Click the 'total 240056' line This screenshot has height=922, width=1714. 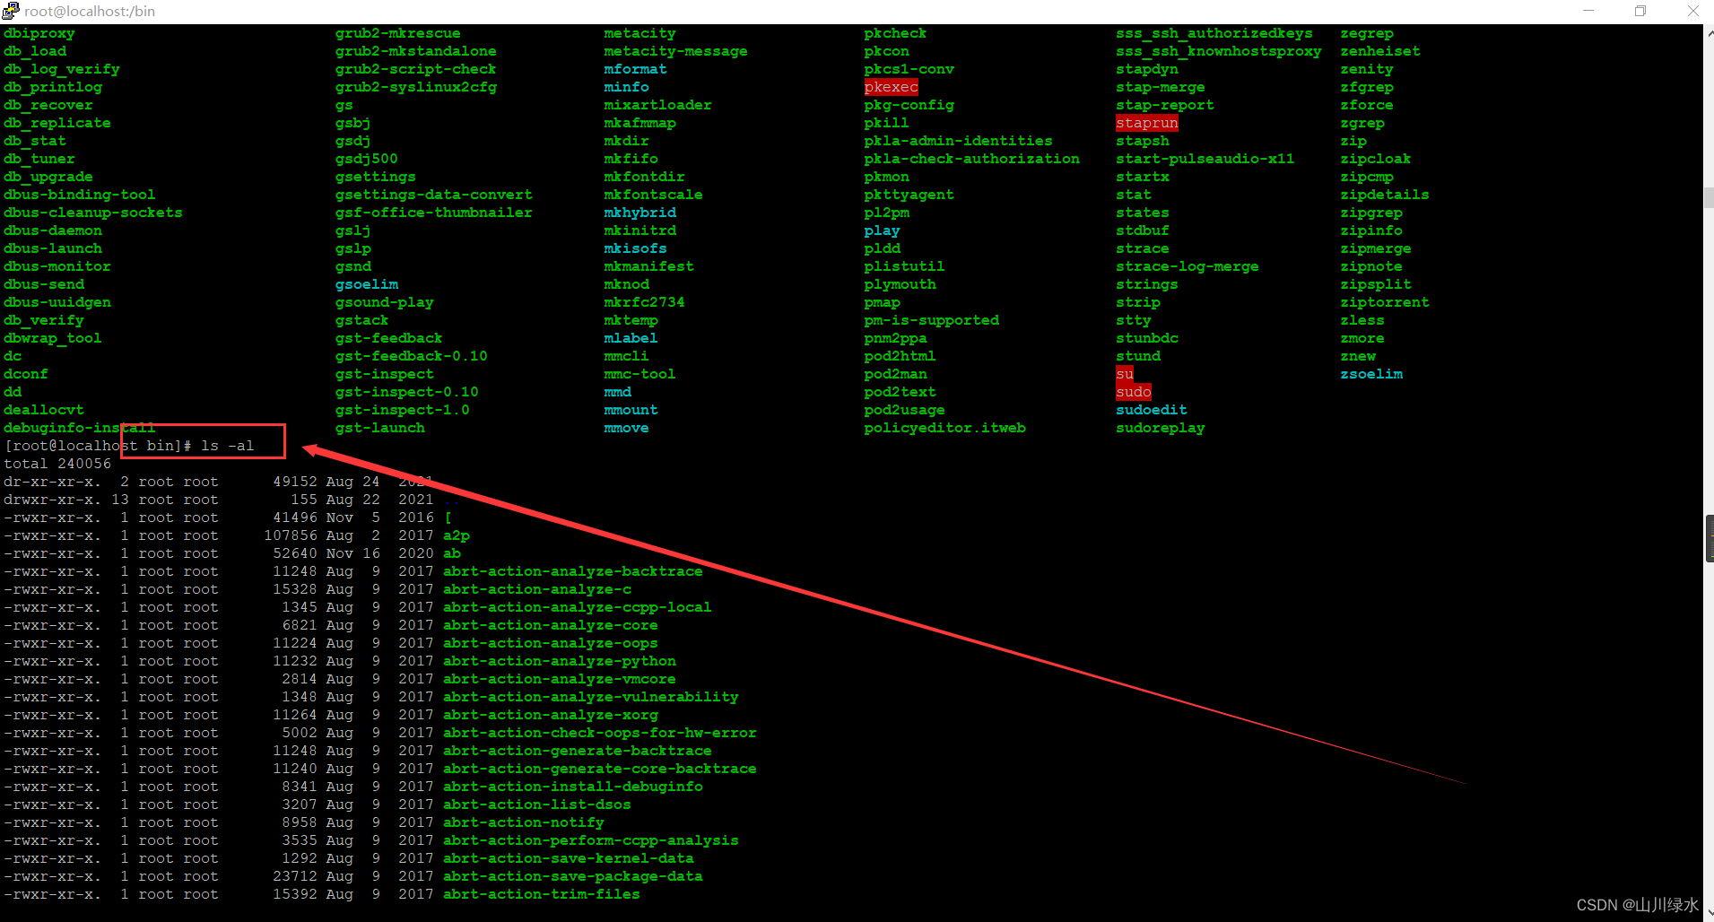[57, 464]
